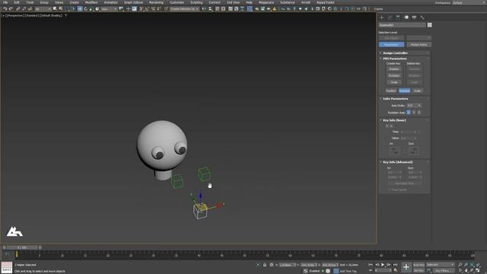Screen dimensions: 487x274
Task: Click the object name field
Action: 403,25
